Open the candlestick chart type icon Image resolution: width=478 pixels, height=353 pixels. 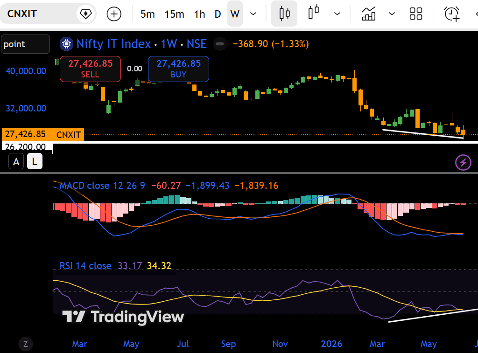coord(284,14)
